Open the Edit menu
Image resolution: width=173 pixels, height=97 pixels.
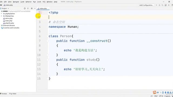[5, 2]
